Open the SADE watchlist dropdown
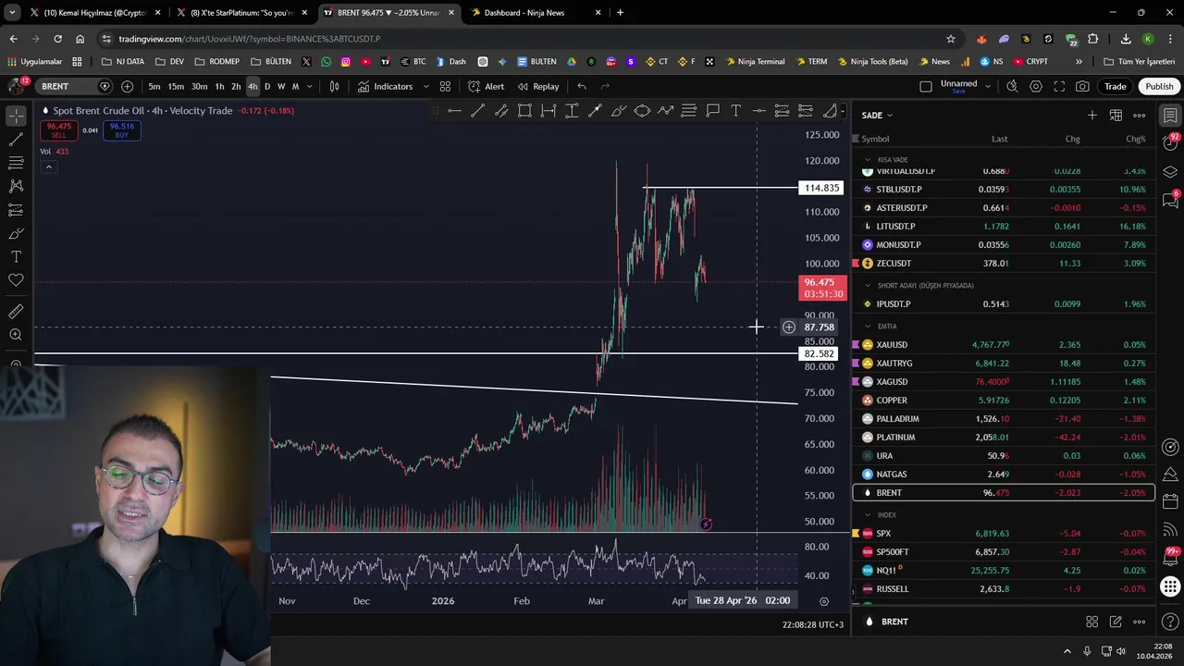The width and height of the screenshot is (1184, 666). coord(877,116)
